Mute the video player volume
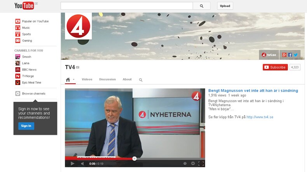307x172 pixels. (82, 163)
